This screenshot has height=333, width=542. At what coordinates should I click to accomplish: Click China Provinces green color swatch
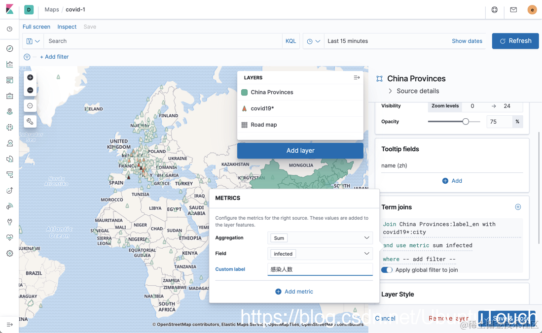245,92
